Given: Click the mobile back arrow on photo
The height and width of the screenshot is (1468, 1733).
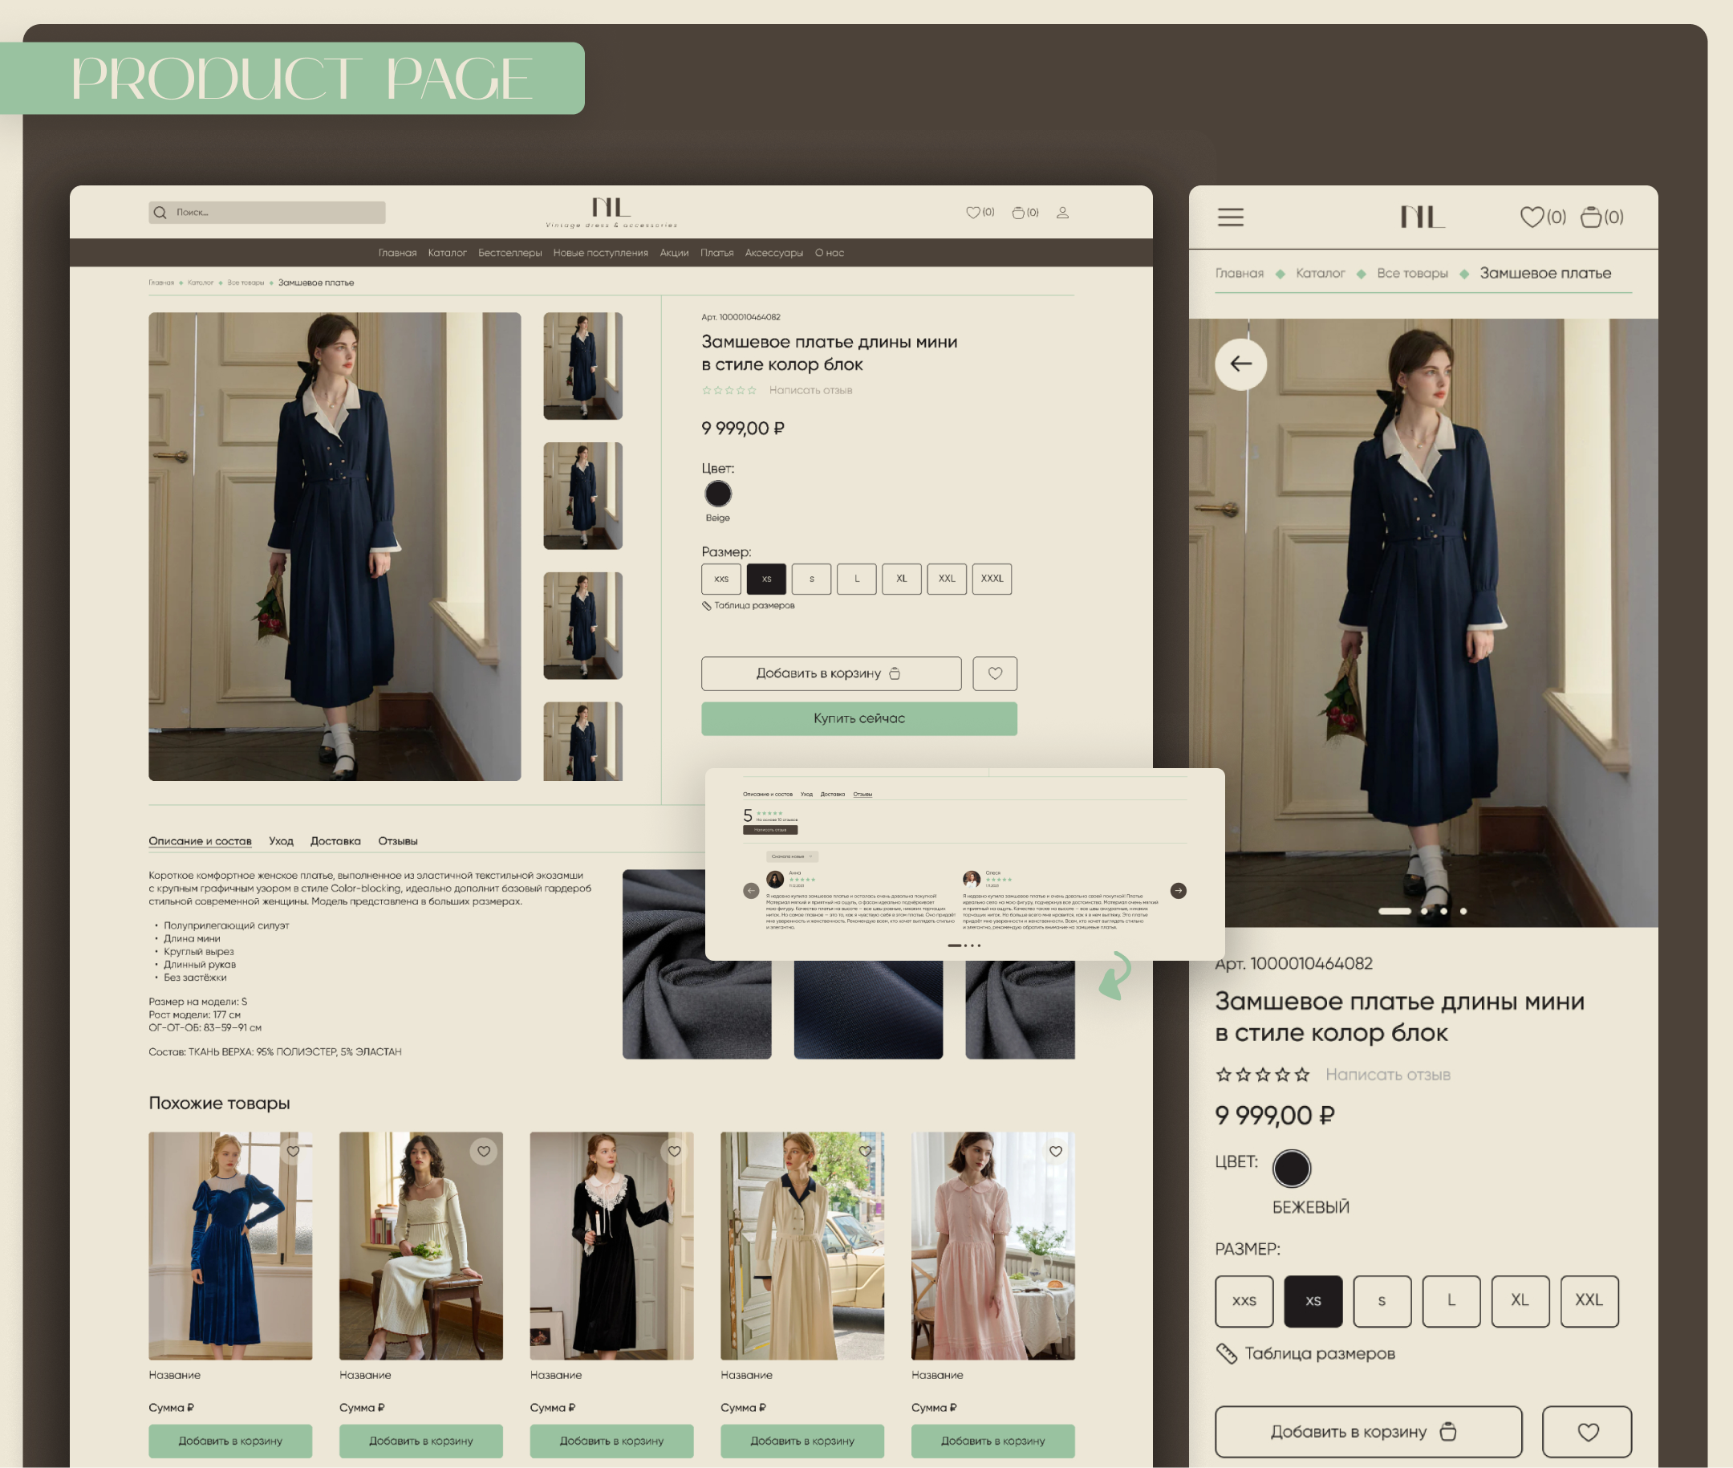Looking at the screenshot, I should pos(1240,364).
